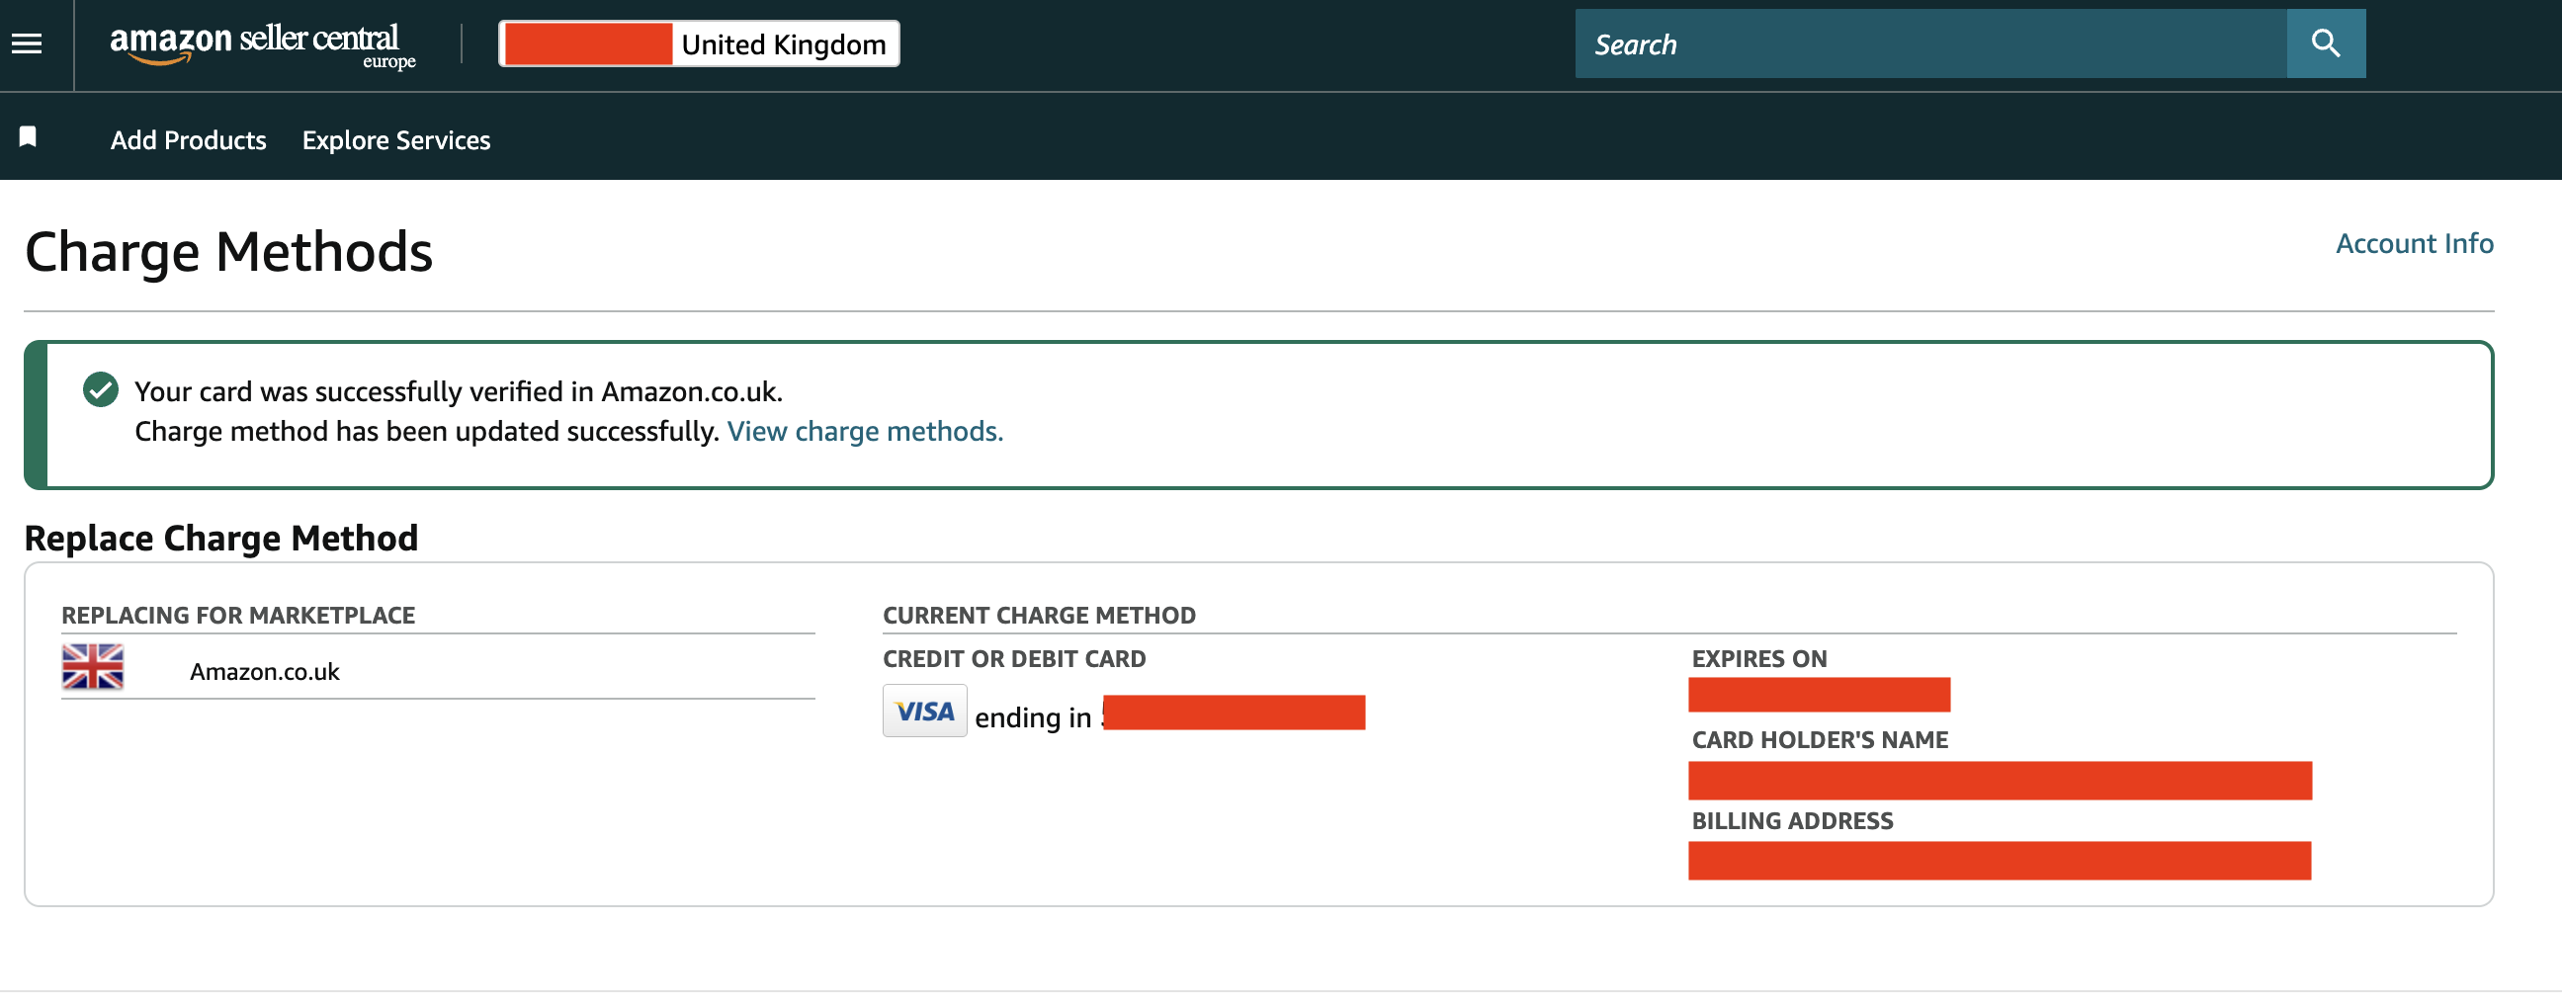
Task: Click the CARD HOLDER'S NAME label
Action: click(x=1820, y=740)
